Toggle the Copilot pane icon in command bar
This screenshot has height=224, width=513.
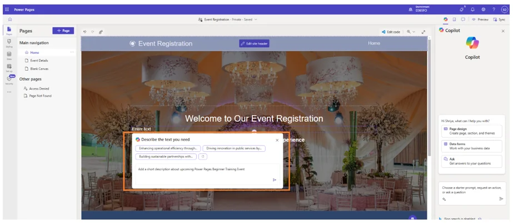[445, 19]
